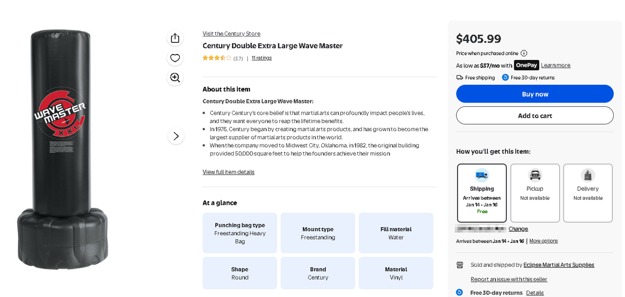Expand Details for free 30-day returns
The height and width of the screenshot is (297, 625).
tap(535, 293)
